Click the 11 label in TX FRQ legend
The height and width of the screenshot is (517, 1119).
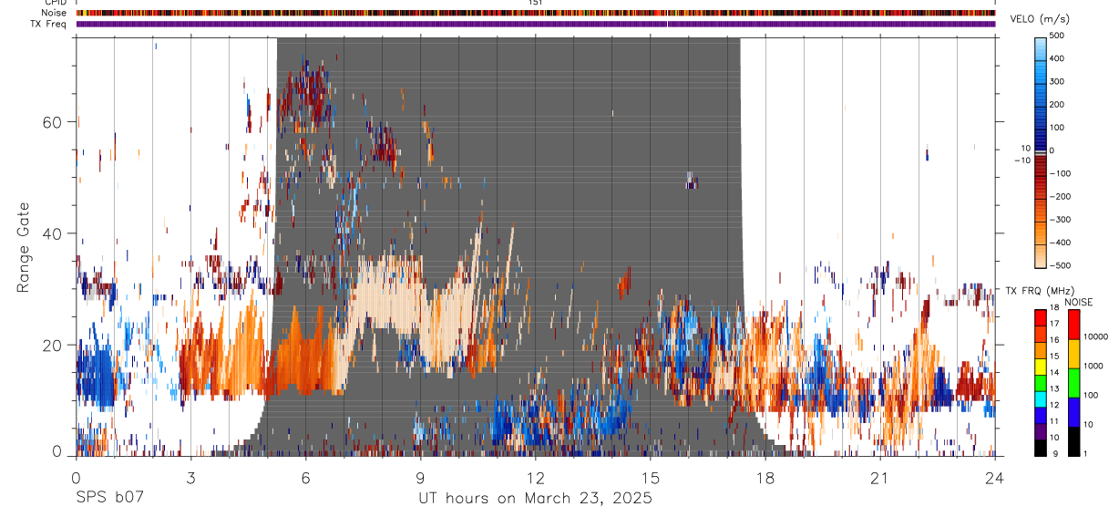click(1055, 421)
